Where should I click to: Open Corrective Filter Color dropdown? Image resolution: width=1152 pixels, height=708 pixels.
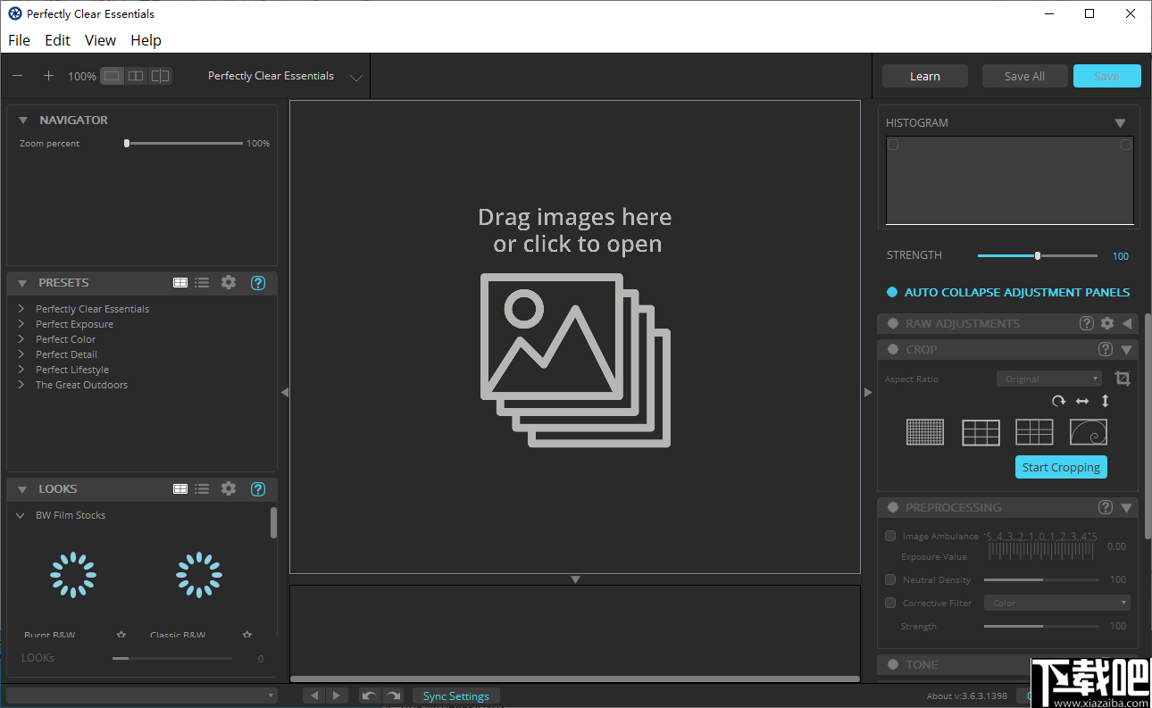click(x=1057, y=603)
